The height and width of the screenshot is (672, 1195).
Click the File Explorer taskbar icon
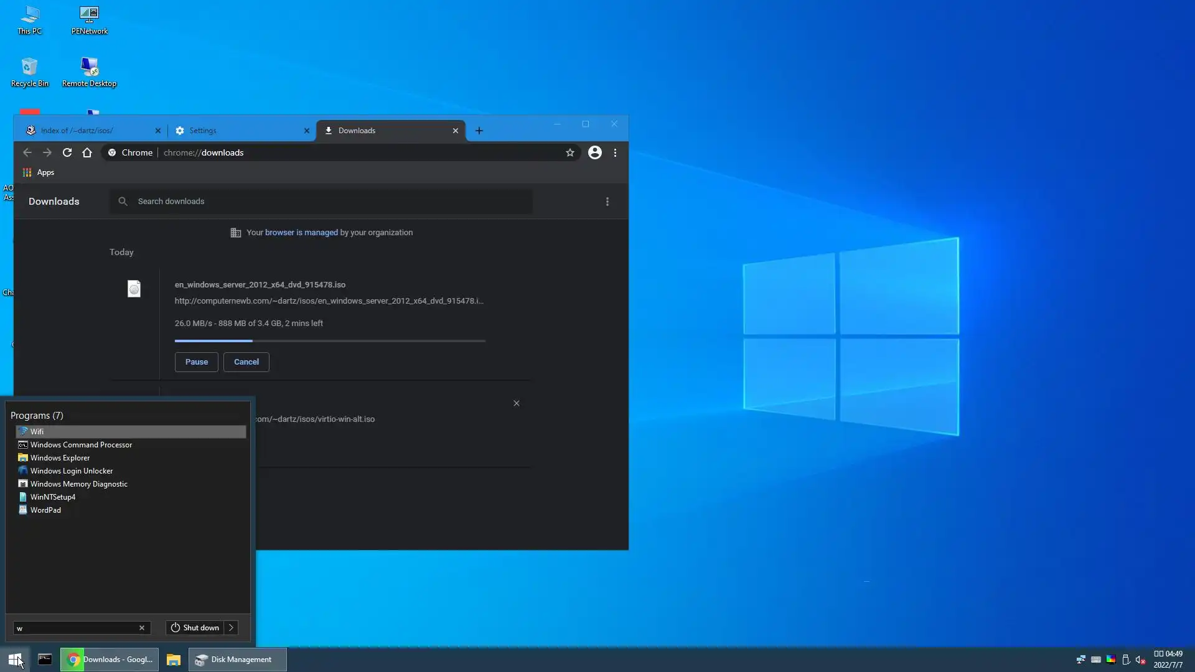pyautogui.click(x=173, y=660)
